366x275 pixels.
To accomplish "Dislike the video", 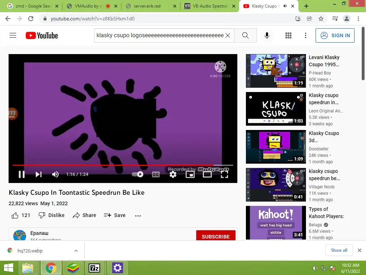I will [x=51, y=215].
